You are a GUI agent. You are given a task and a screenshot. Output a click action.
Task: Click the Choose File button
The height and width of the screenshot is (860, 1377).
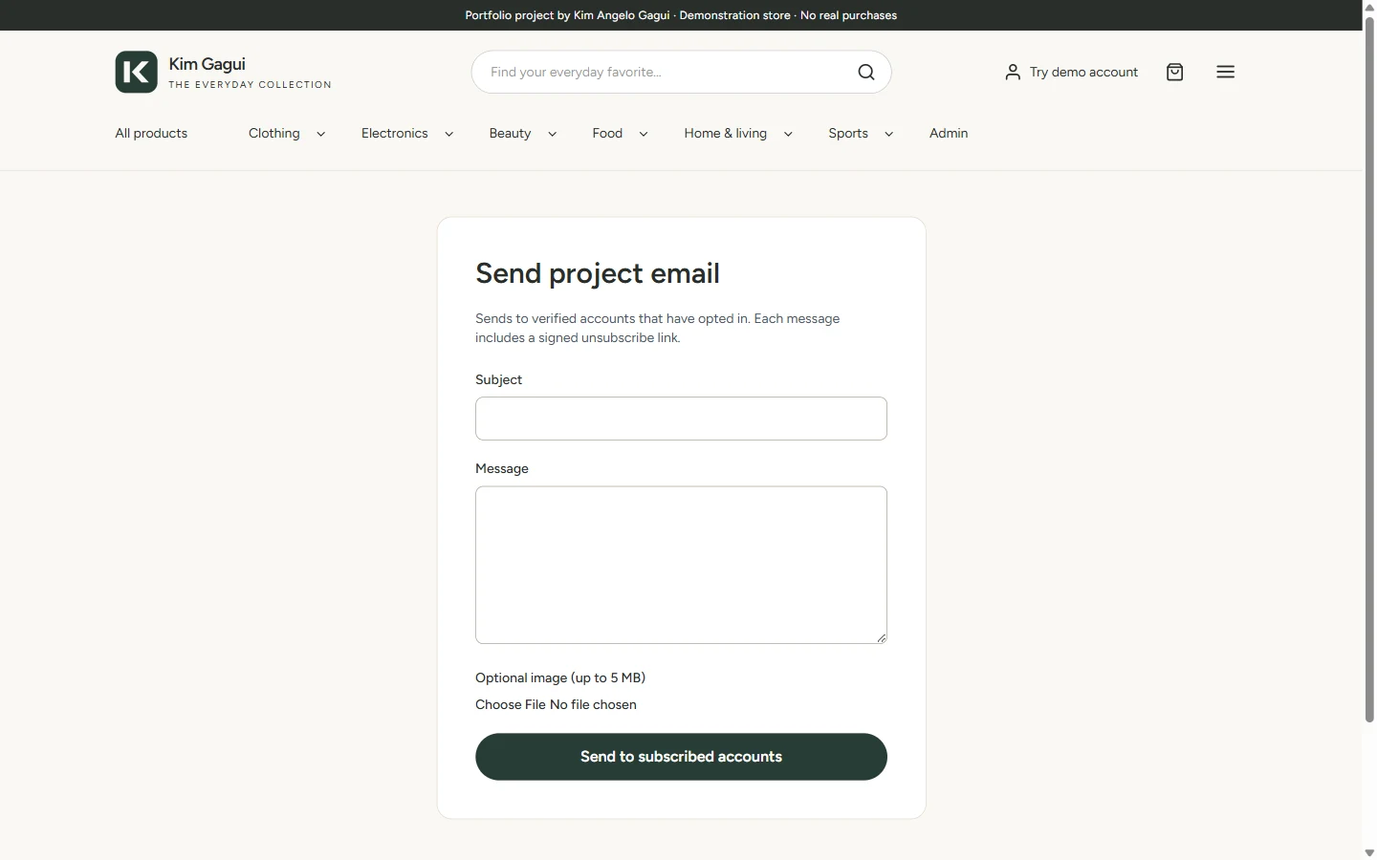point(511,704)
